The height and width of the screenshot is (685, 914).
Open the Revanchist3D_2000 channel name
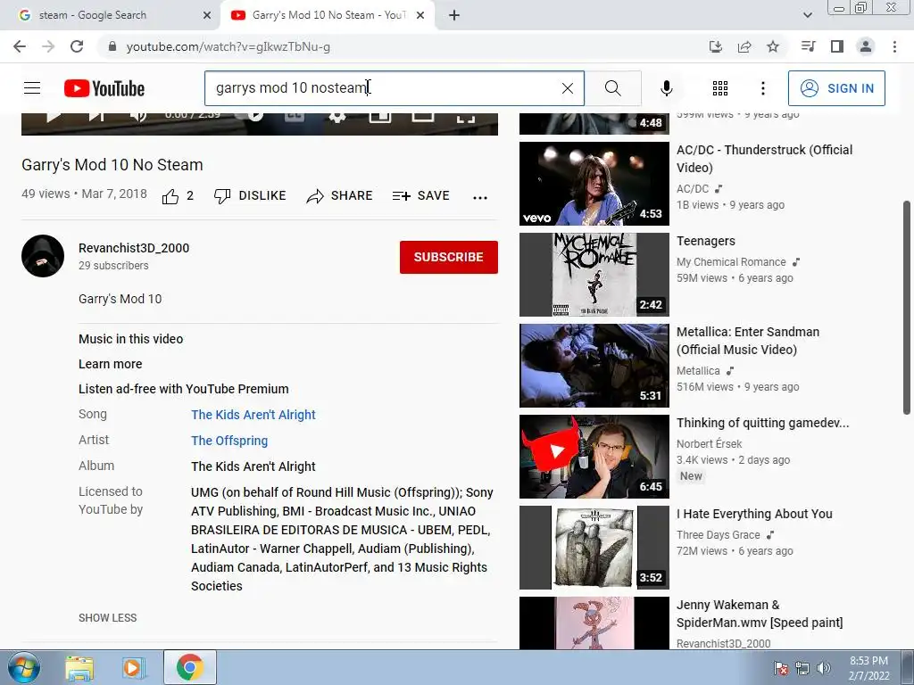pyautogui.click(x=134, y=248)
